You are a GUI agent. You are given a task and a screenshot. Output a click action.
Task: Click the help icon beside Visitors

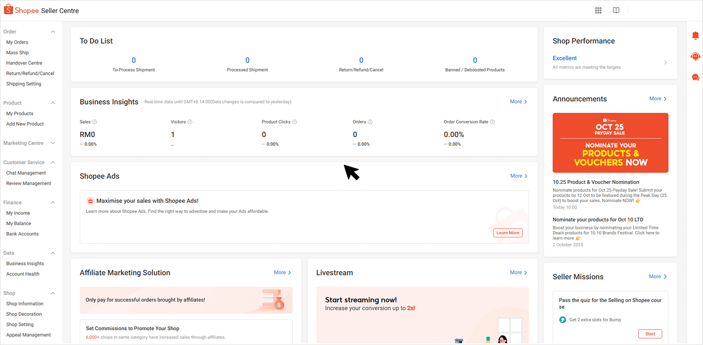pos(190,122)
